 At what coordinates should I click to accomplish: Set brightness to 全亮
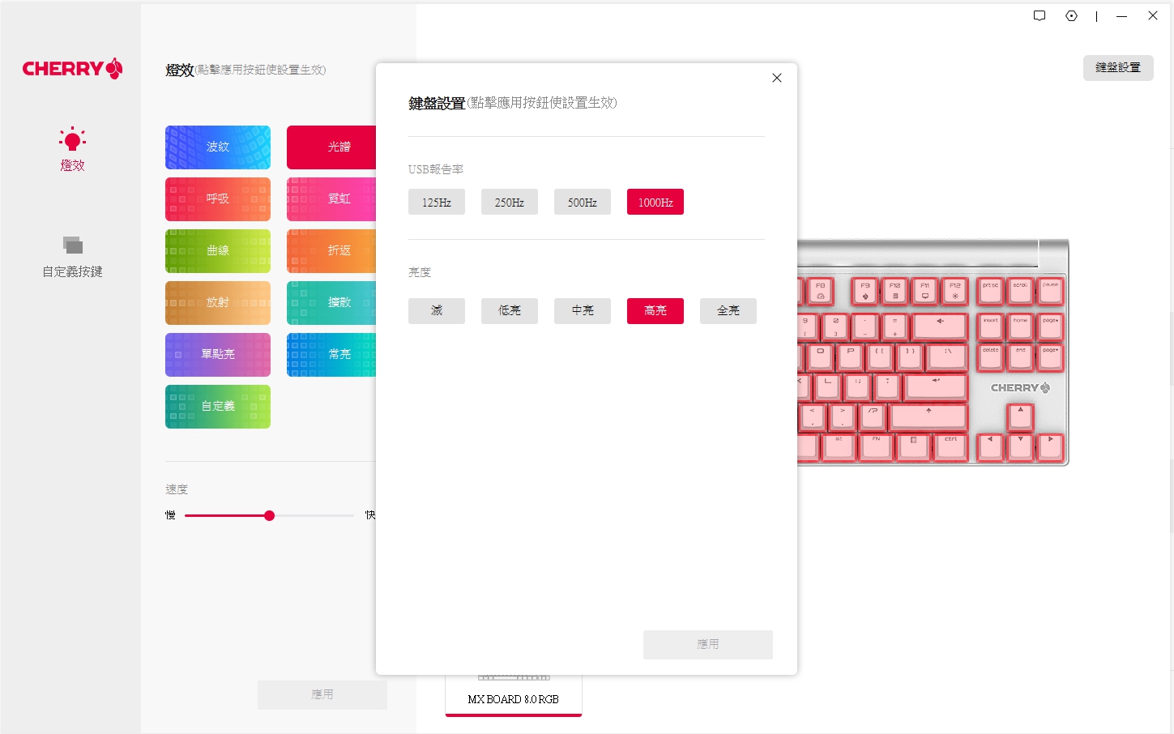coord(728,311)
